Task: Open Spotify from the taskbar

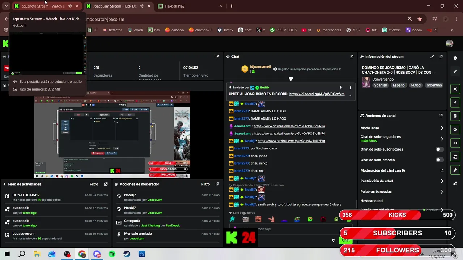Action: (112, 254)
